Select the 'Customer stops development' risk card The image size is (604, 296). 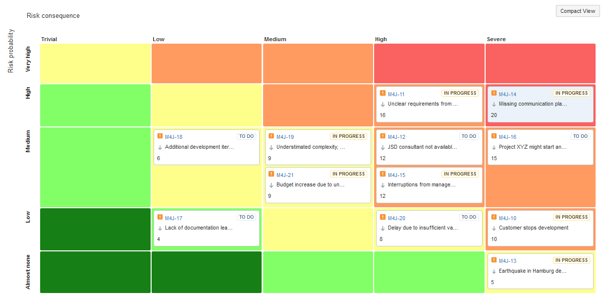click(x=540, y=236)
